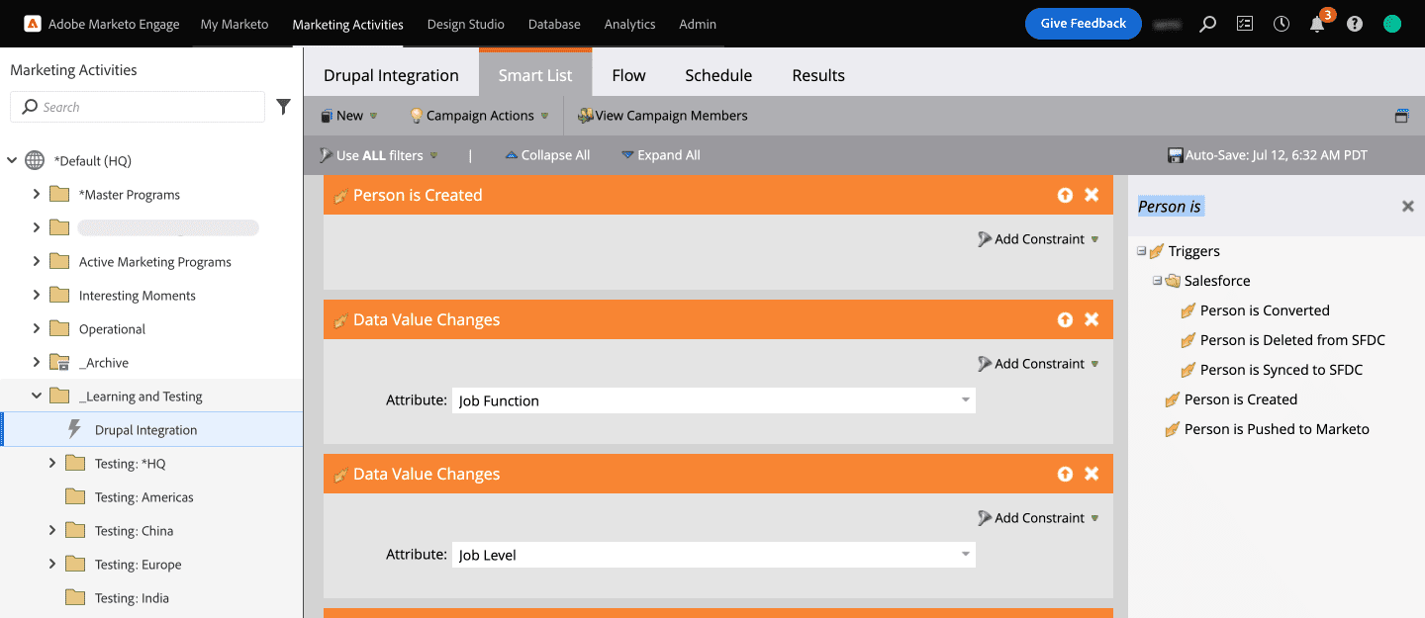Click the Marketing Activities search field
The height and width of the screenshot is (618, 1425).
pyautogui.click(x=138, y=107)
